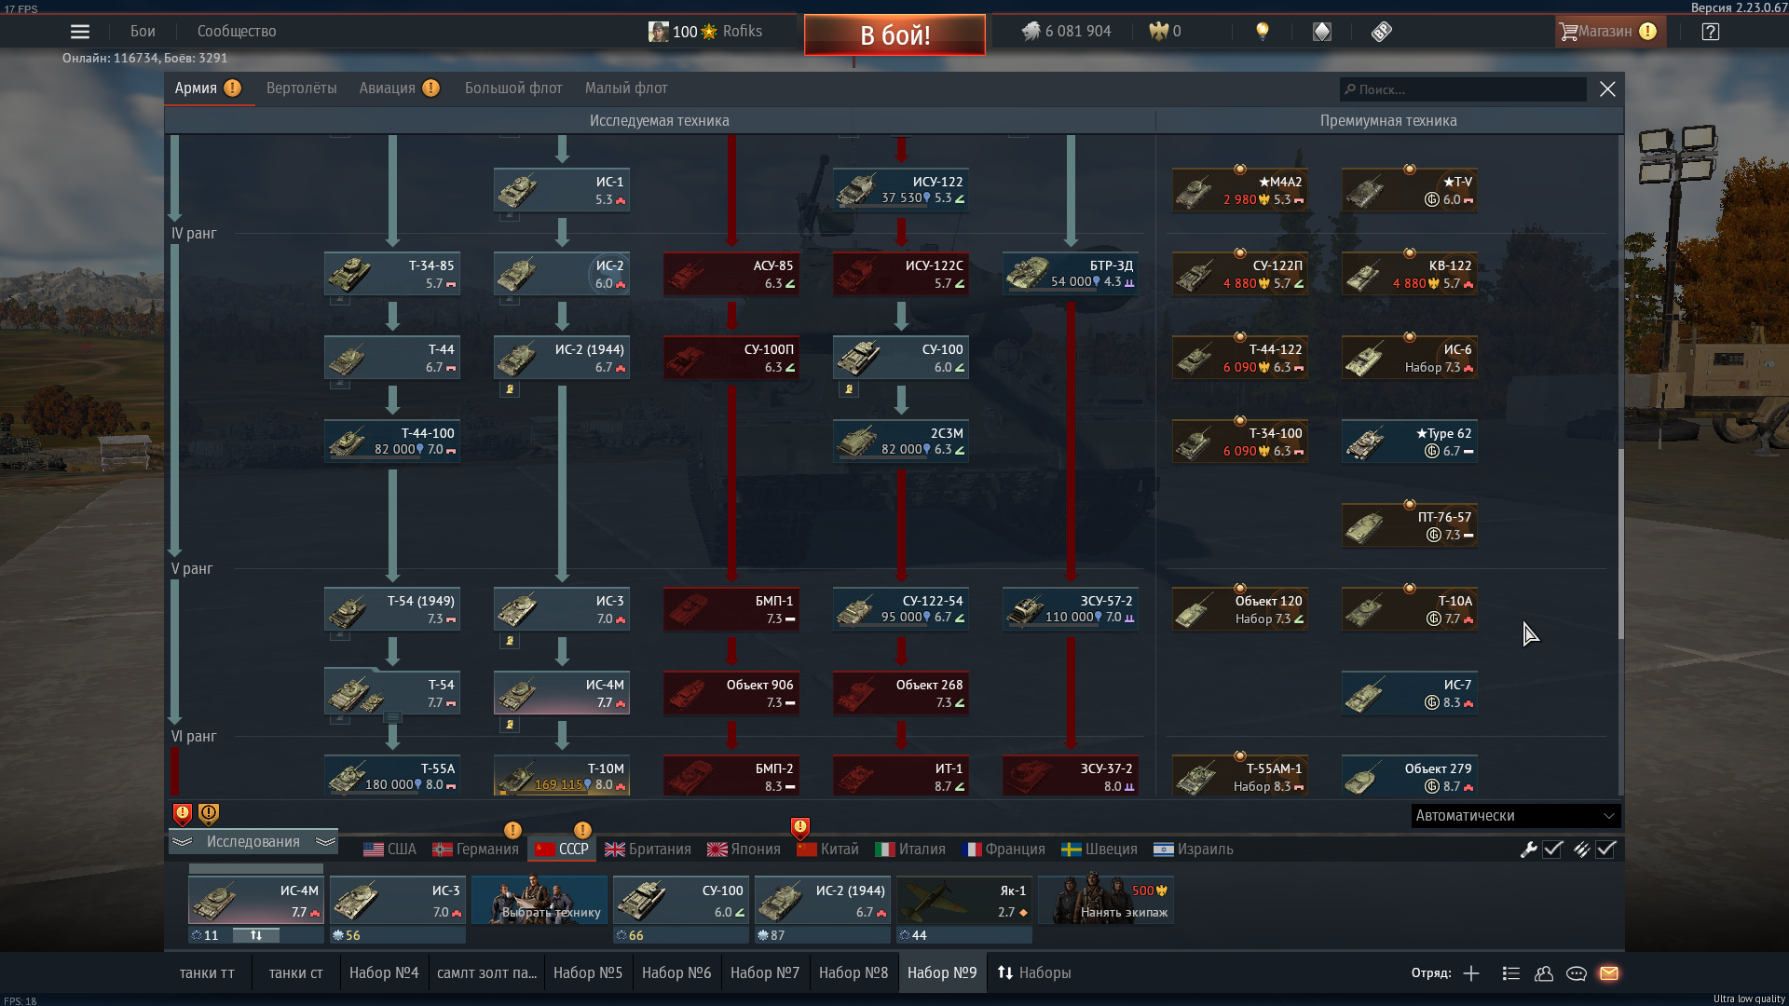1789x1006 pixels.
Task: Toggle the auto-repair checkbox
Action: click(1552, 850)
